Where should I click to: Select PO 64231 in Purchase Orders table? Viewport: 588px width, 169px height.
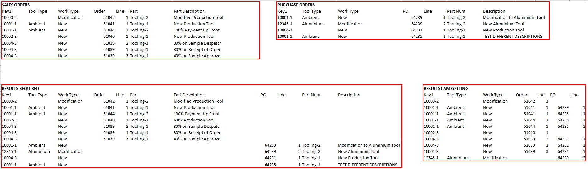(x=417, y=30)
